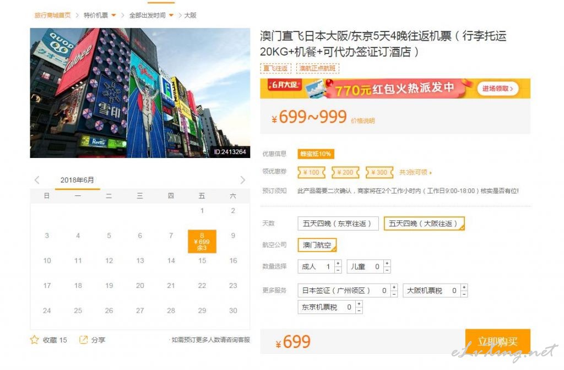Claim the ¥300 coupon
This screenshot has height=370, width=564.
coord(379,172)
